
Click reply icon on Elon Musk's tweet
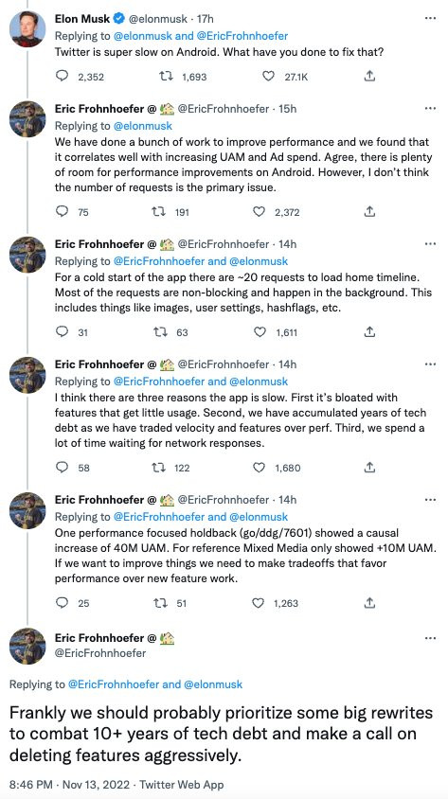pos(62,77)
